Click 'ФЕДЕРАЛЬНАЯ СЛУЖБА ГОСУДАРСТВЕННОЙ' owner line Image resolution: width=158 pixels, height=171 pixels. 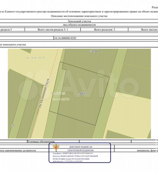(75, 156)
